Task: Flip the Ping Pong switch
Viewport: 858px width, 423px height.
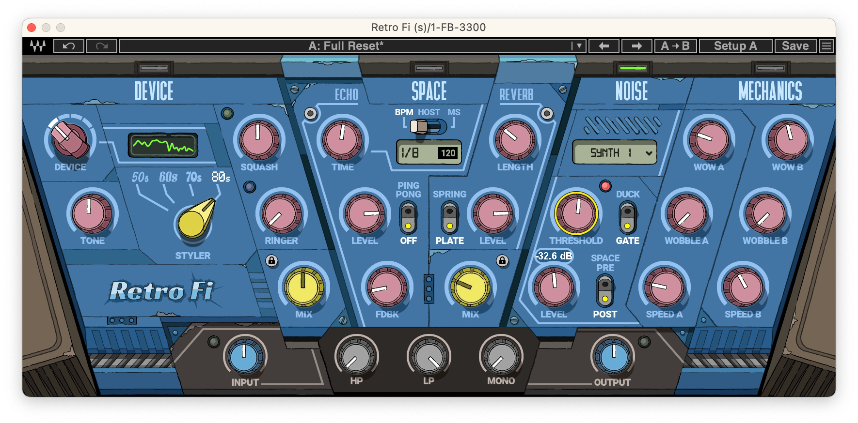Action: [x=408, y=218]
